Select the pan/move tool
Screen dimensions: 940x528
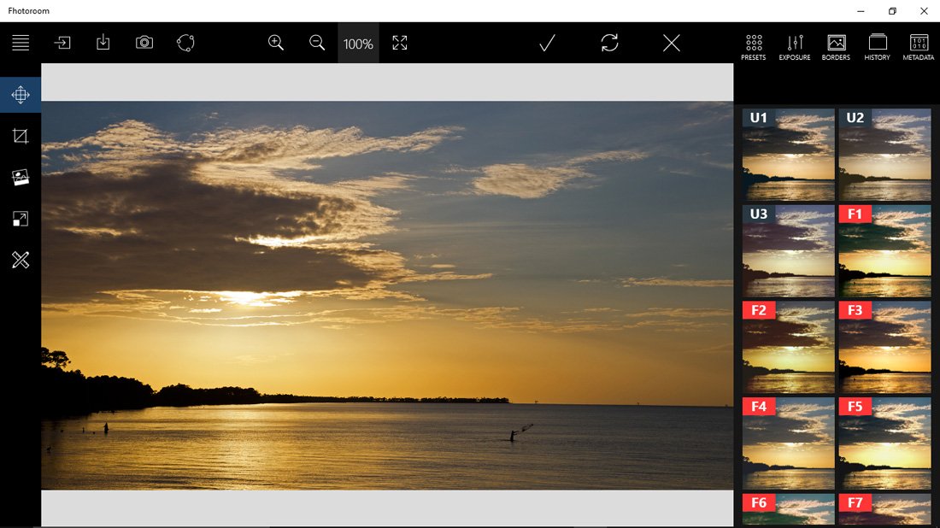pos(21,95)
